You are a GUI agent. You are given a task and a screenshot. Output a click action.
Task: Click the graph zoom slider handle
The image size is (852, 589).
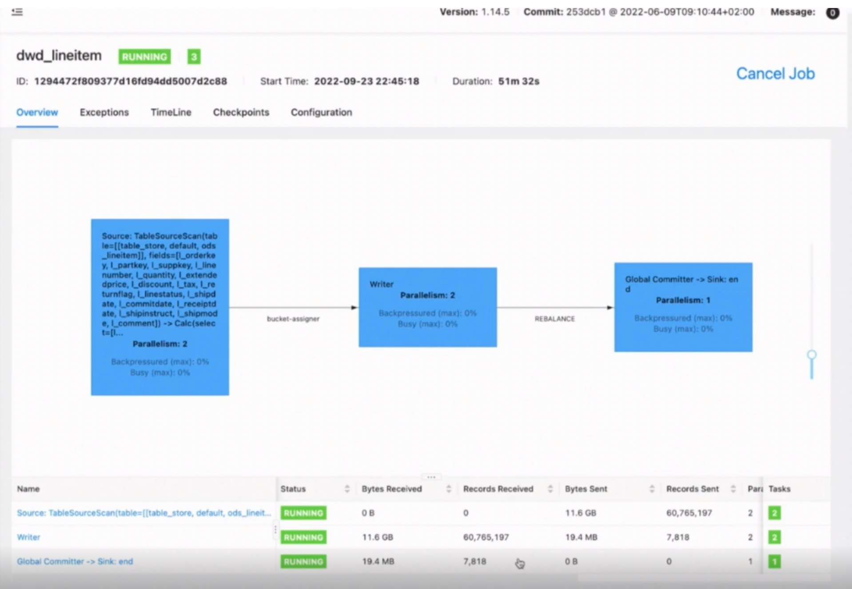812,355
